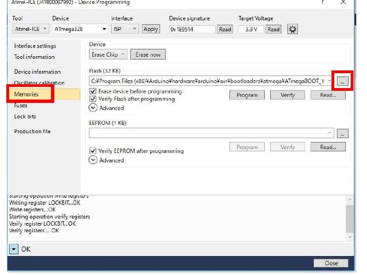This screenshot has width=367, height=275.
Task: Expand the Advanced section under EEPROM
Action: (x=93, y=160)
